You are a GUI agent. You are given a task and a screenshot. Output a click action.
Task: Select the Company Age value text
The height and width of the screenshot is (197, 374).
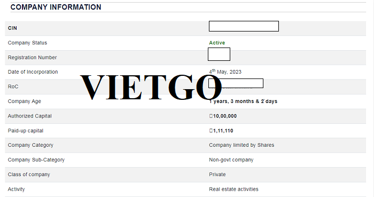[243, 101]
